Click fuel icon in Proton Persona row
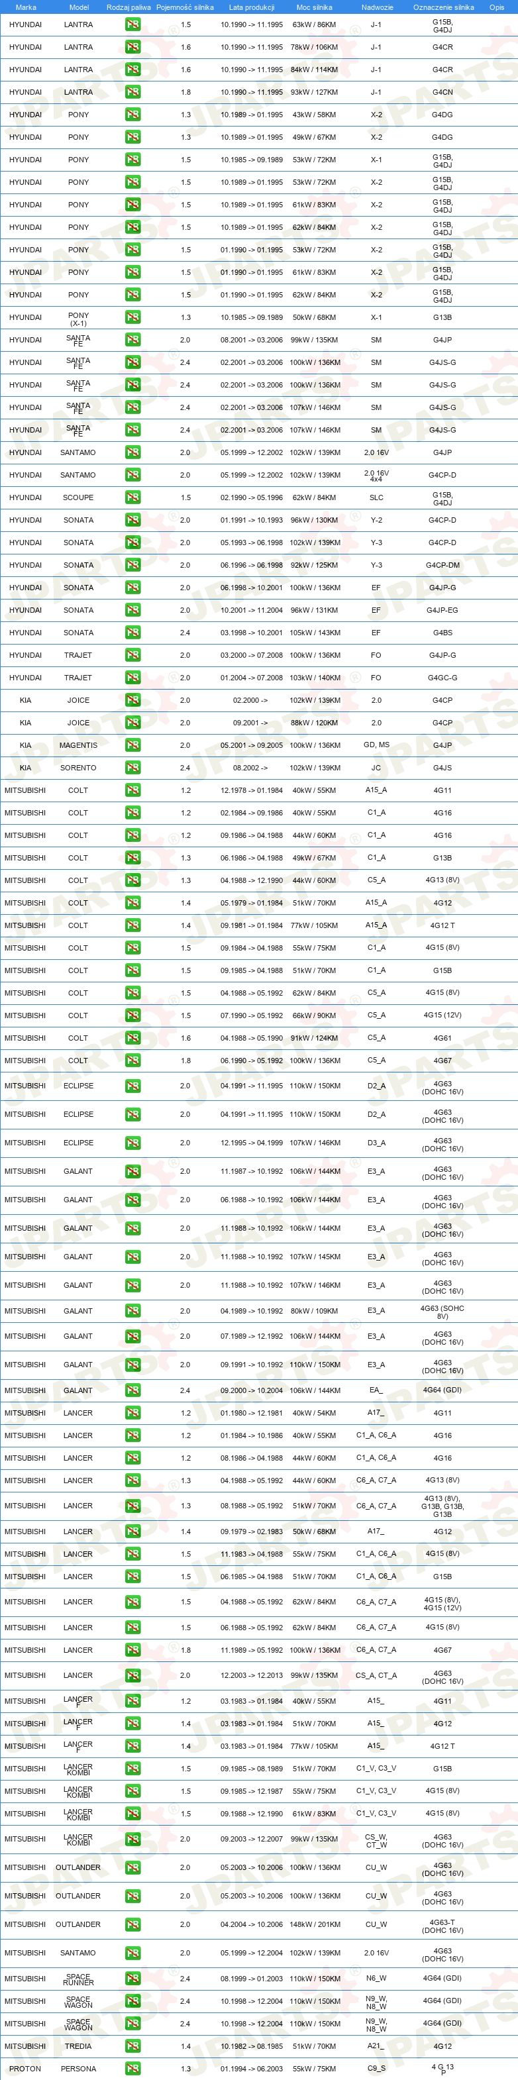 coord(133,2069)
